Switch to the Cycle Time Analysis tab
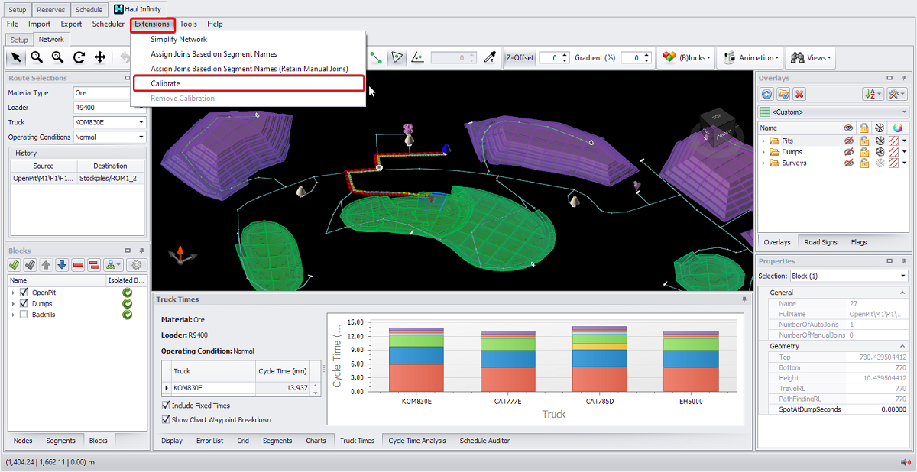This screenshot has width=917, height=472. [x=417, y=441]
